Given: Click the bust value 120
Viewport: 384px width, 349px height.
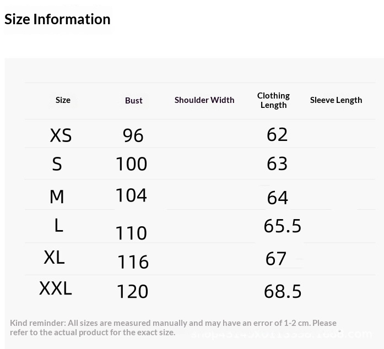Looking at the screenshot, I should coord(132,291).
